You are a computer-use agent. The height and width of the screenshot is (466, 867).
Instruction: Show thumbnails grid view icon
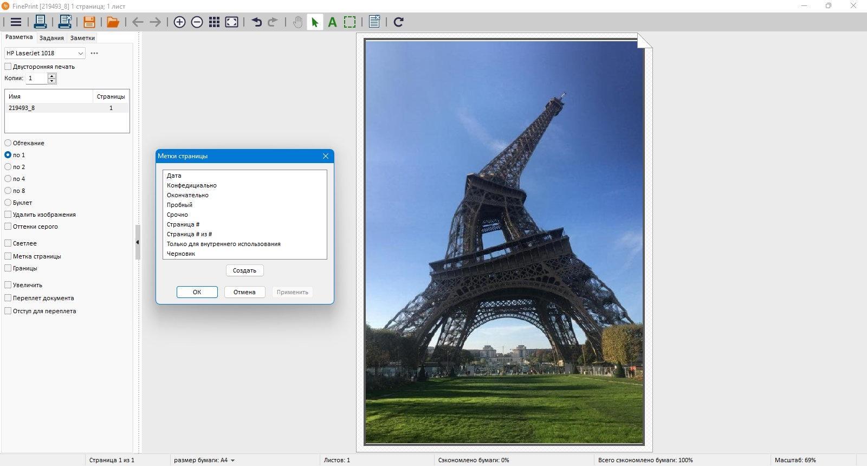[x=215, y=22]
